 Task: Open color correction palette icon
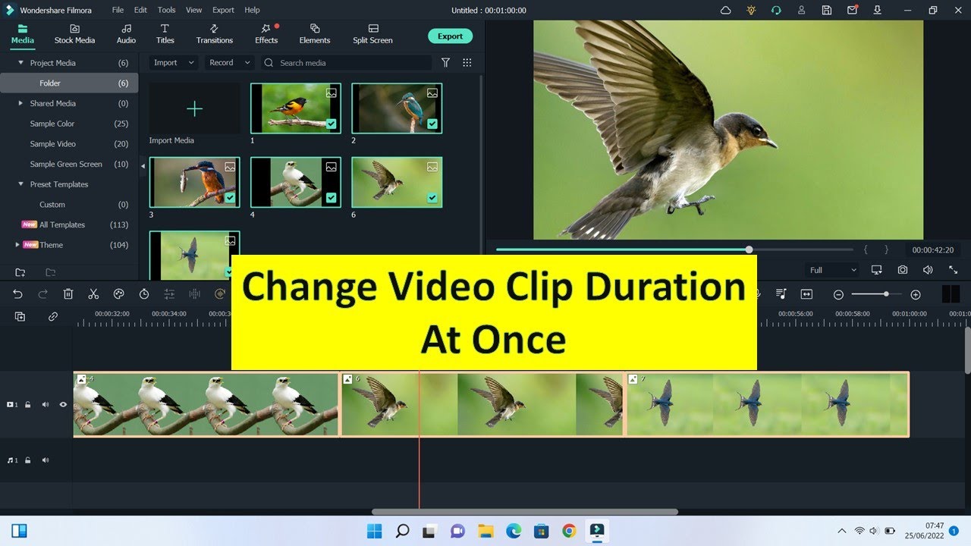[118, 294]
